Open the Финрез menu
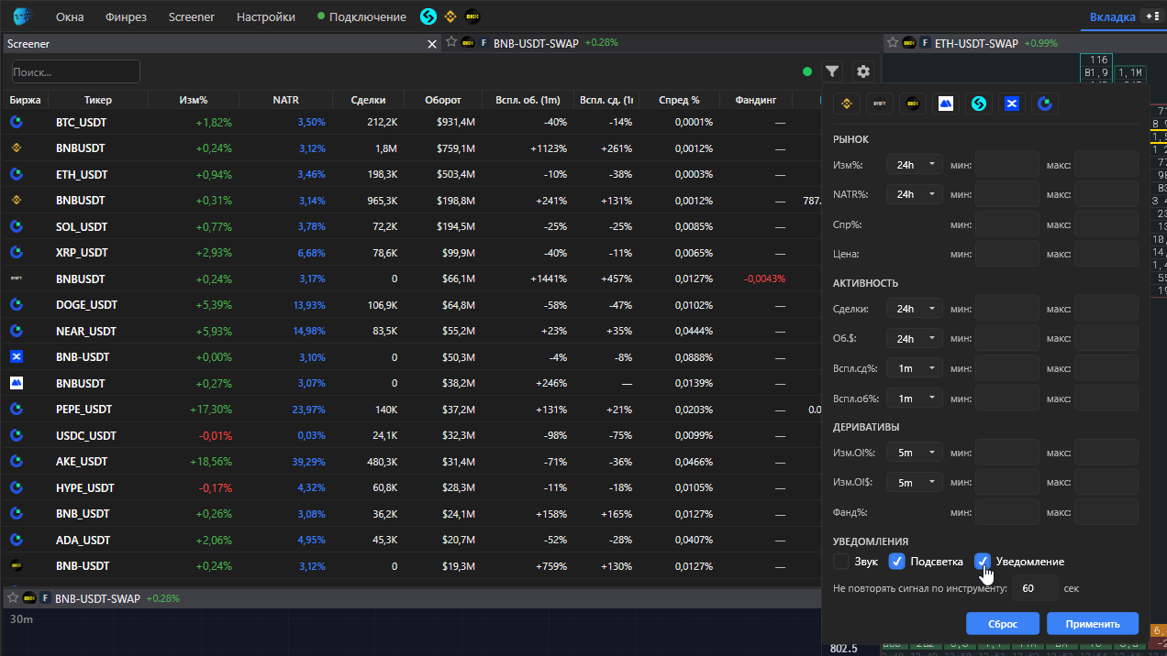This screenshot has height=656, width=1167. pos(126,16)
